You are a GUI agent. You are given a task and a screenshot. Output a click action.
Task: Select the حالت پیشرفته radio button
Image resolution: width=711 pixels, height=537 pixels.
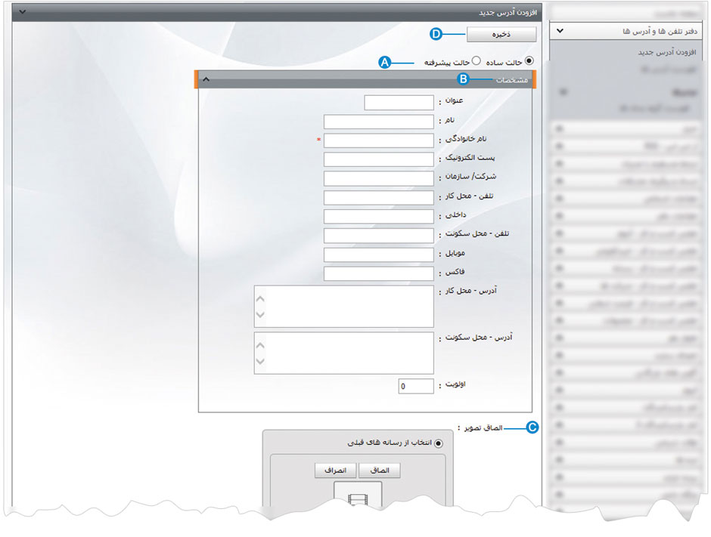(x=477, y=60)
